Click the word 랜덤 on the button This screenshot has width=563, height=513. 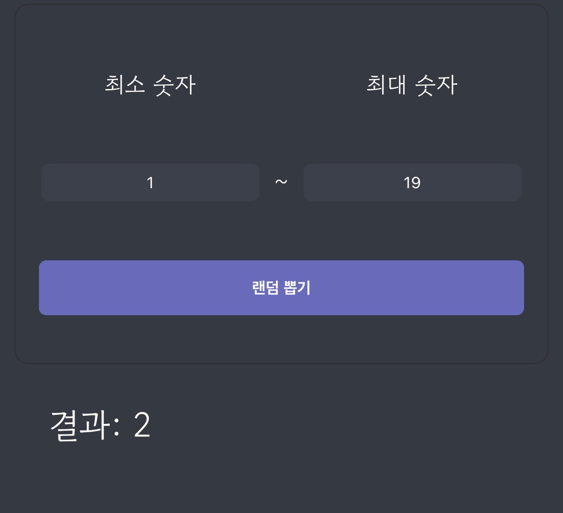coord(265,288)
